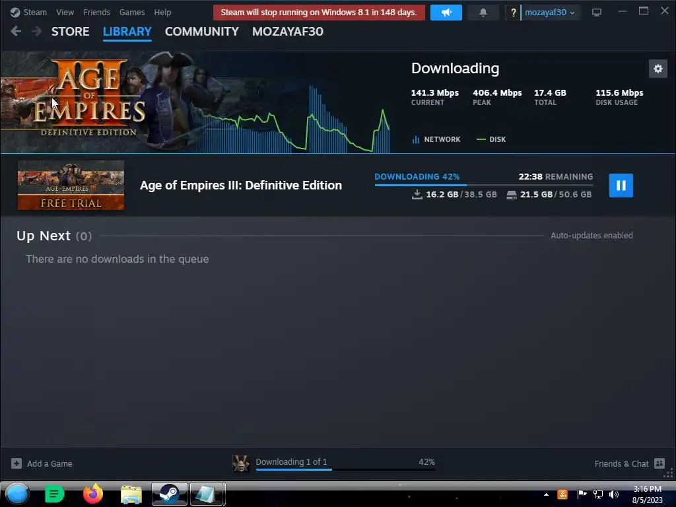Switch to the LIBRARY tab

[x=127, y=32]
